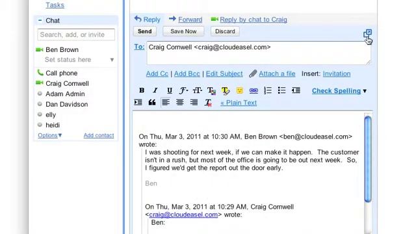
Task: Click the Reply arrow icon
Action: [138, 19]
